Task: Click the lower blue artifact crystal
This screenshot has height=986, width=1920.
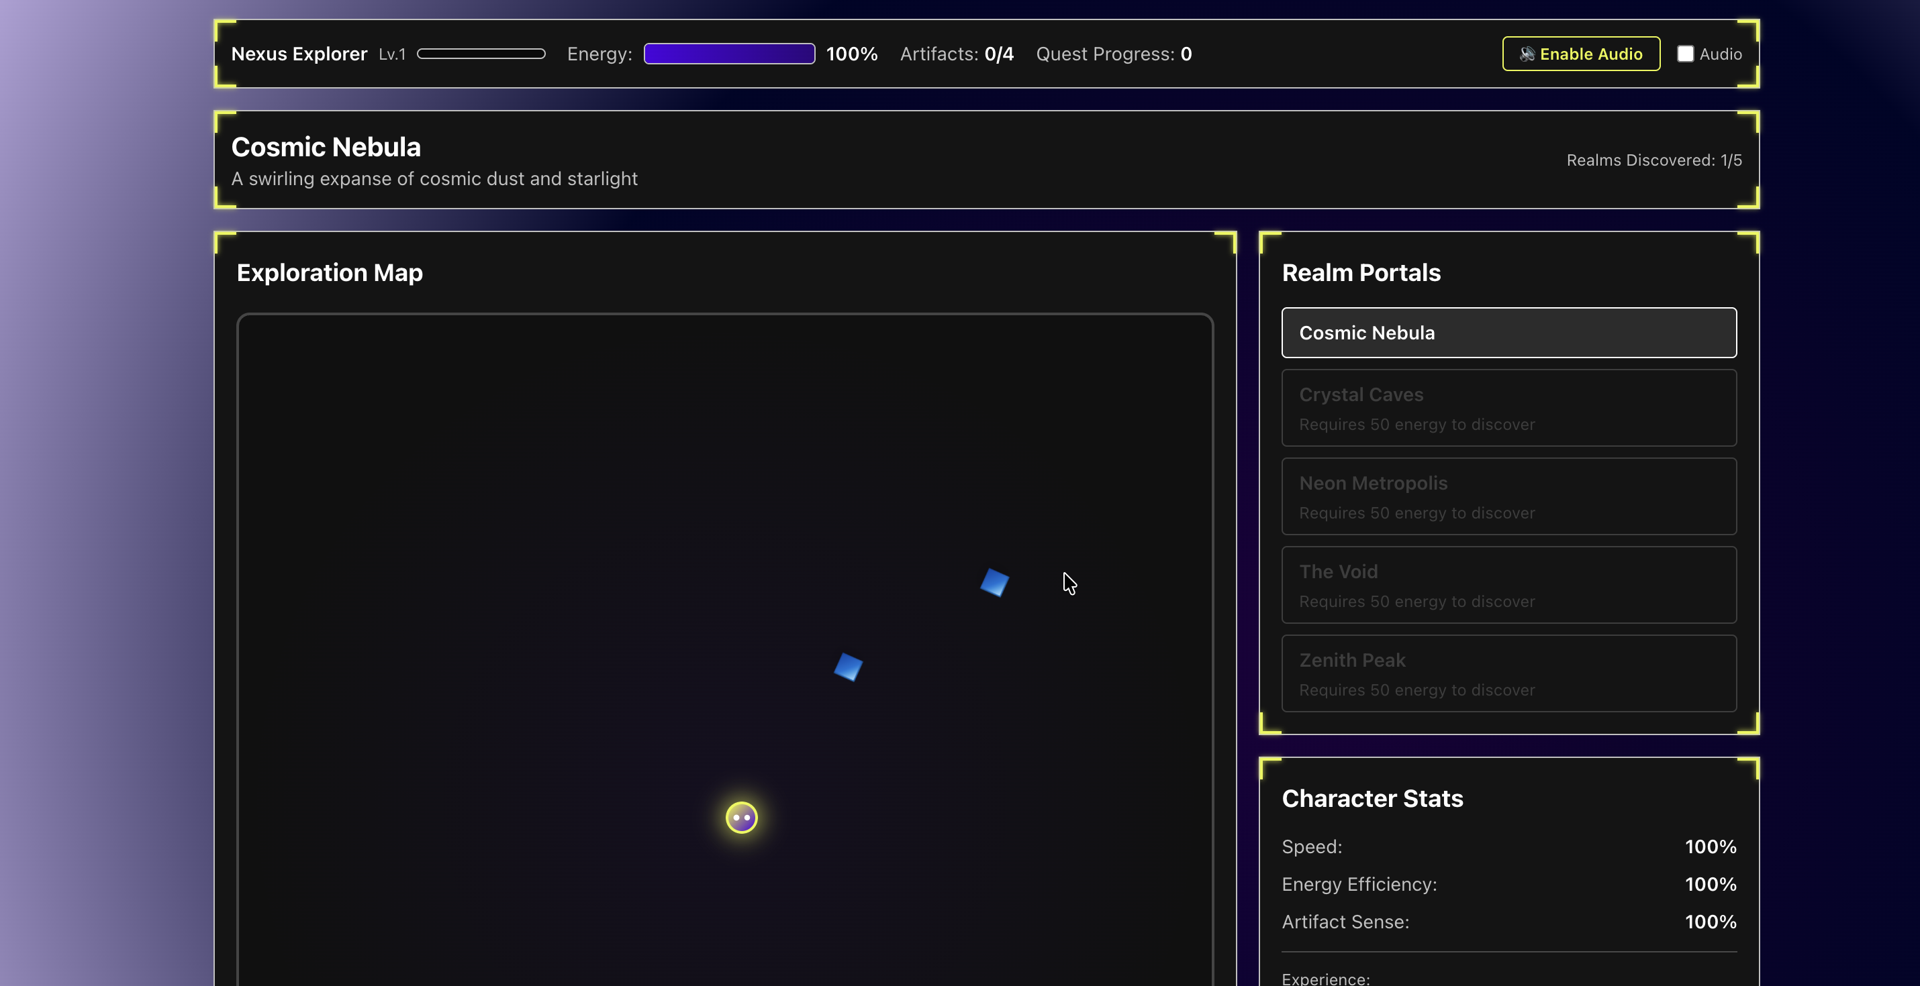Action: (848, 667)
